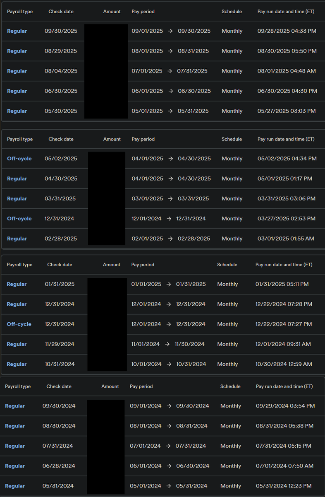The width and height of the screenshot is (325, 497).
Task: Open Regular payroll with check date 02/28/2025
Action: click(17, 239)
